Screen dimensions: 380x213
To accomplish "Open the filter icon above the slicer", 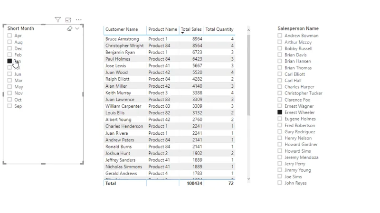I will 57,20.
